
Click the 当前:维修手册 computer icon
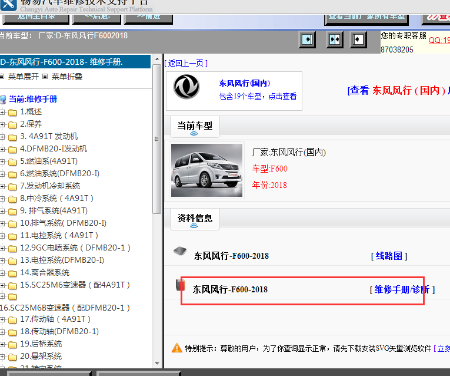[x=3, y=100]
